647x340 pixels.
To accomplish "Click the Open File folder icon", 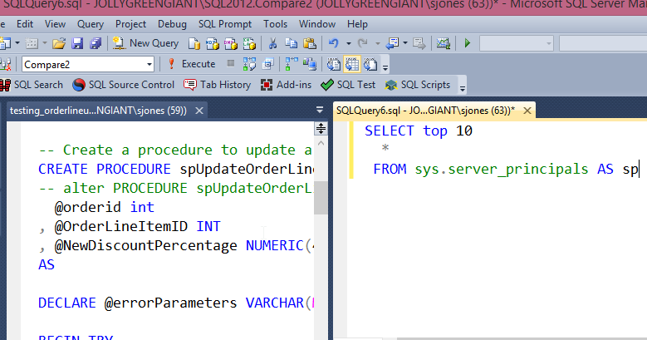I will pyautogui.click(x=58, y=42).
